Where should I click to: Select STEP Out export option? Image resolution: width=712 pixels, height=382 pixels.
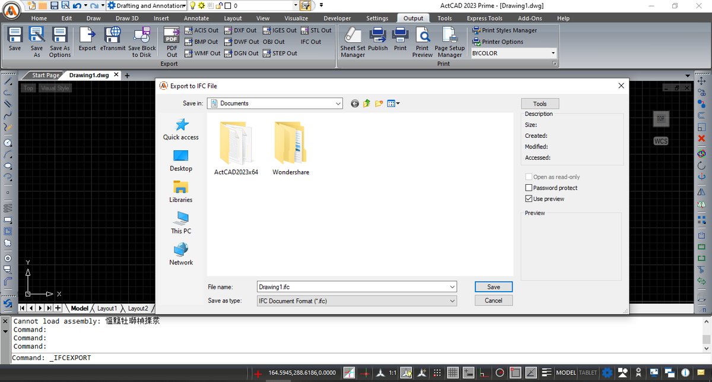pos(280,53)
